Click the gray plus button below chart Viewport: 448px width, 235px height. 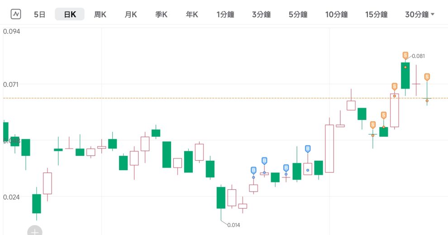pyautogui.click(x=34, y=231)
